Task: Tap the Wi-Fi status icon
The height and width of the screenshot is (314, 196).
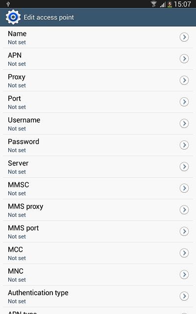Action: click(x=154, y=4)
